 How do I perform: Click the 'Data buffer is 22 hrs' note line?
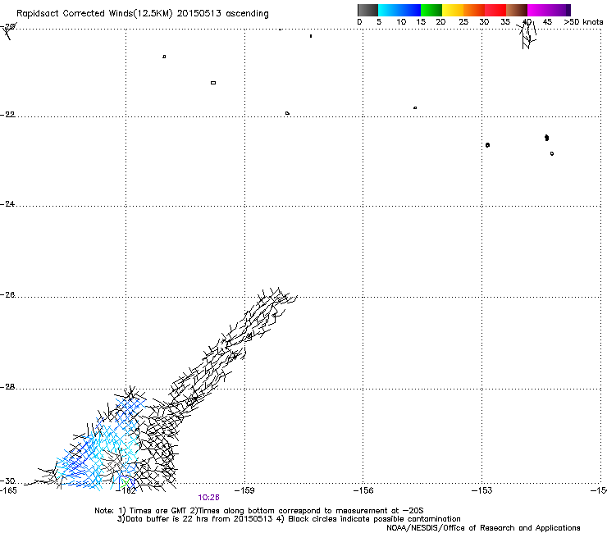[289, 519]
